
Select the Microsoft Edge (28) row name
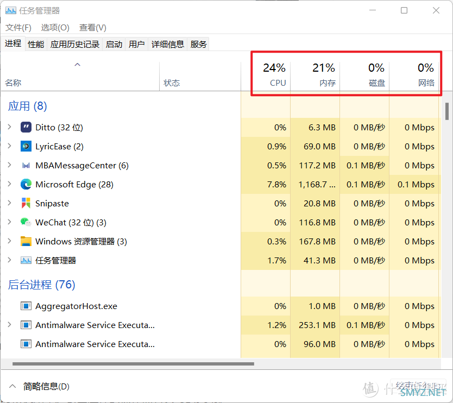pos(74,184)
